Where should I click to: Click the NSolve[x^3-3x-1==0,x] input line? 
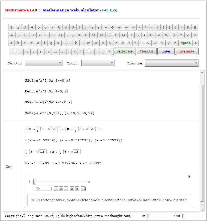[x=47, y=81]
